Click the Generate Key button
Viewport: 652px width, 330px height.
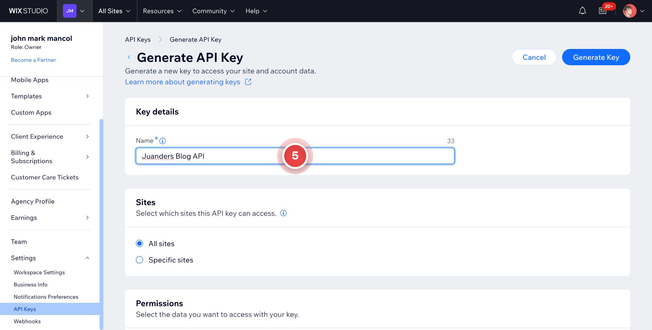tap(596, 57)
